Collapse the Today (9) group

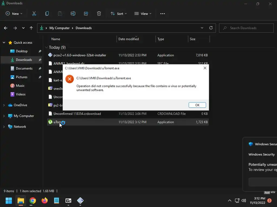46,47
